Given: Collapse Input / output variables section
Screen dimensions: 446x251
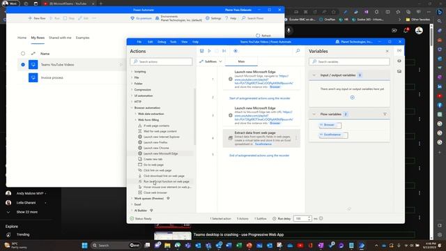Looking at the screenshot, I should (314, 75).
